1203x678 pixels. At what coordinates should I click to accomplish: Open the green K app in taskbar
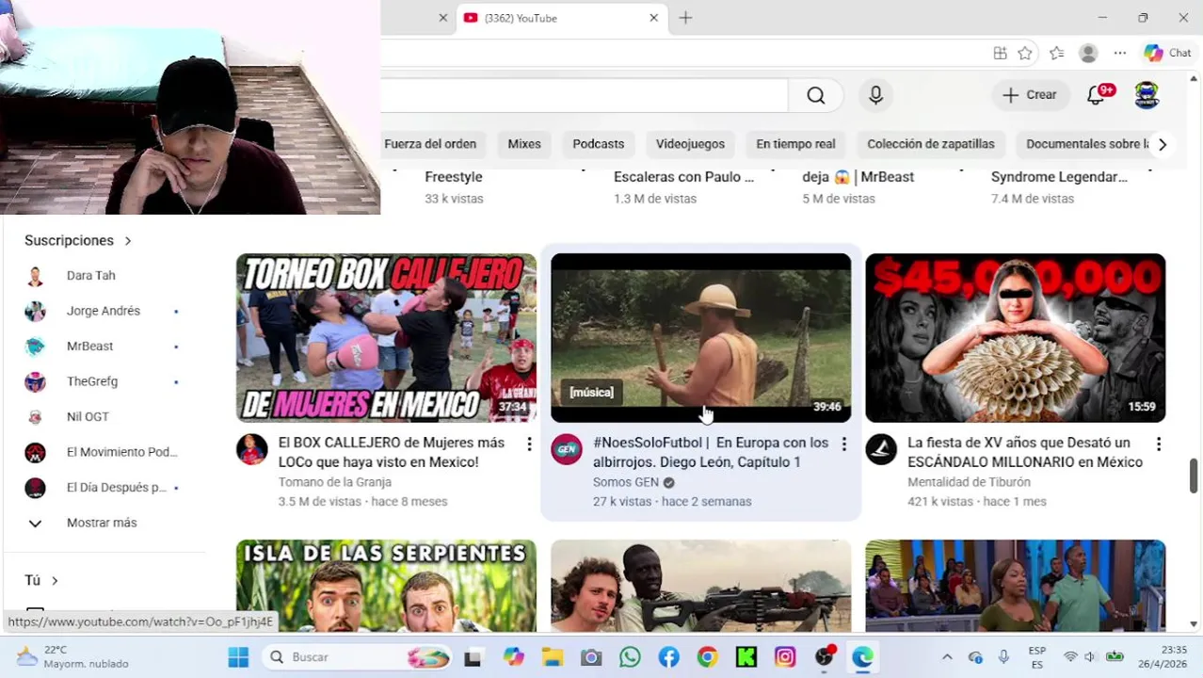(x=746, y=657)
